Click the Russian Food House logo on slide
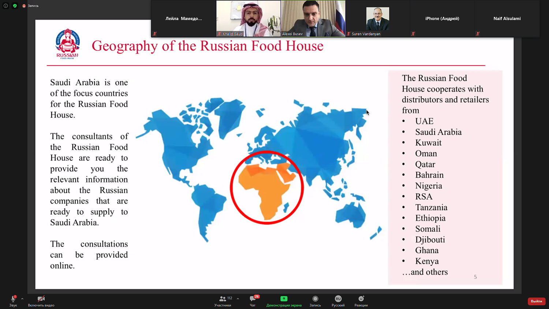The height and width of the screenshot is (309, 549). pyautogui.click(x=67, y=44)
